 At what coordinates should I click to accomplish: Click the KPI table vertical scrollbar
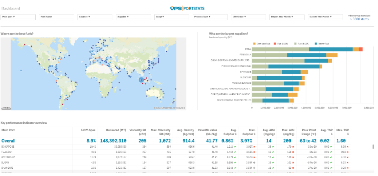373,146
